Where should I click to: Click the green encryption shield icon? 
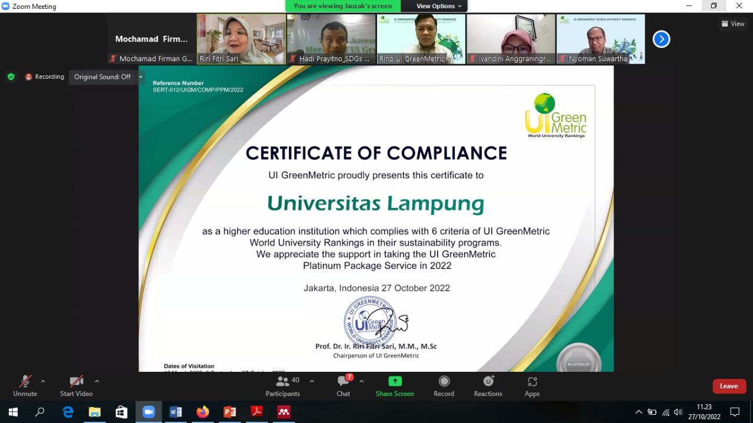[11, 76]
